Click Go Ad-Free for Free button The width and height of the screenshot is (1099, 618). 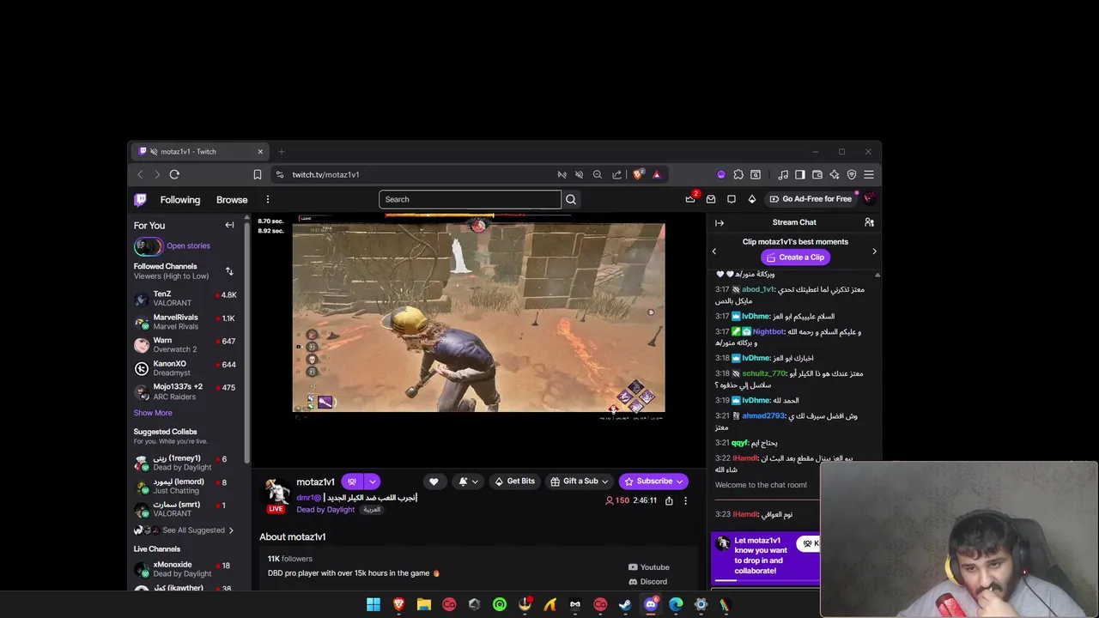811,199
